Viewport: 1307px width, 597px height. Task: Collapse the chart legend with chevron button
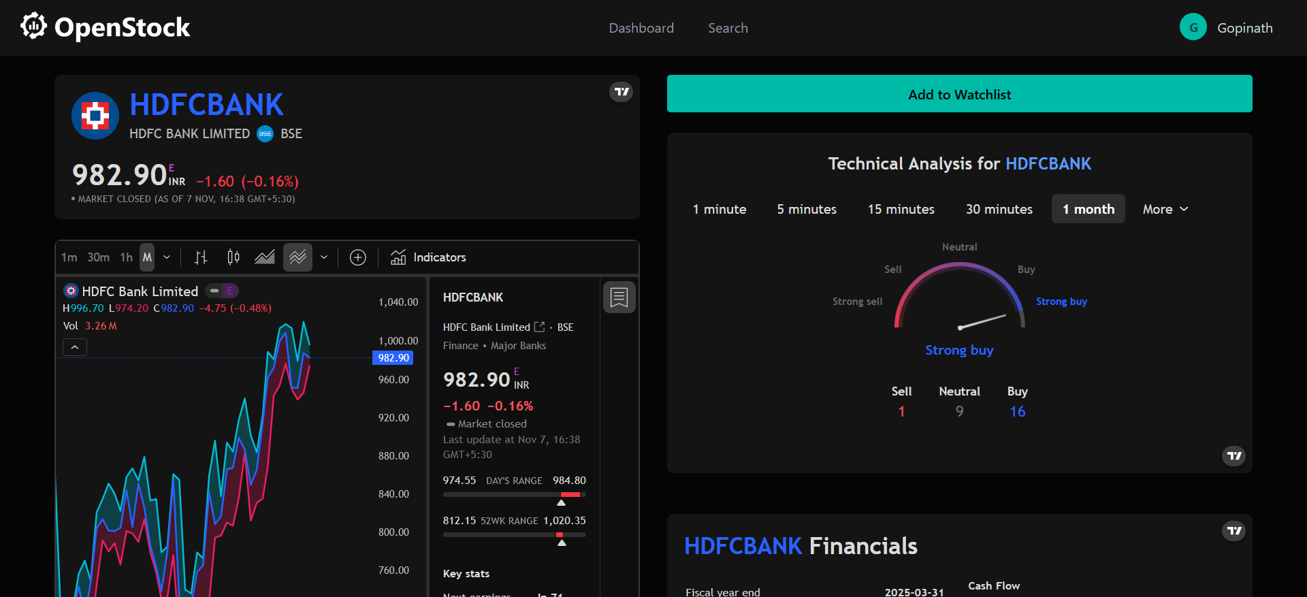[x=75, y=347]
